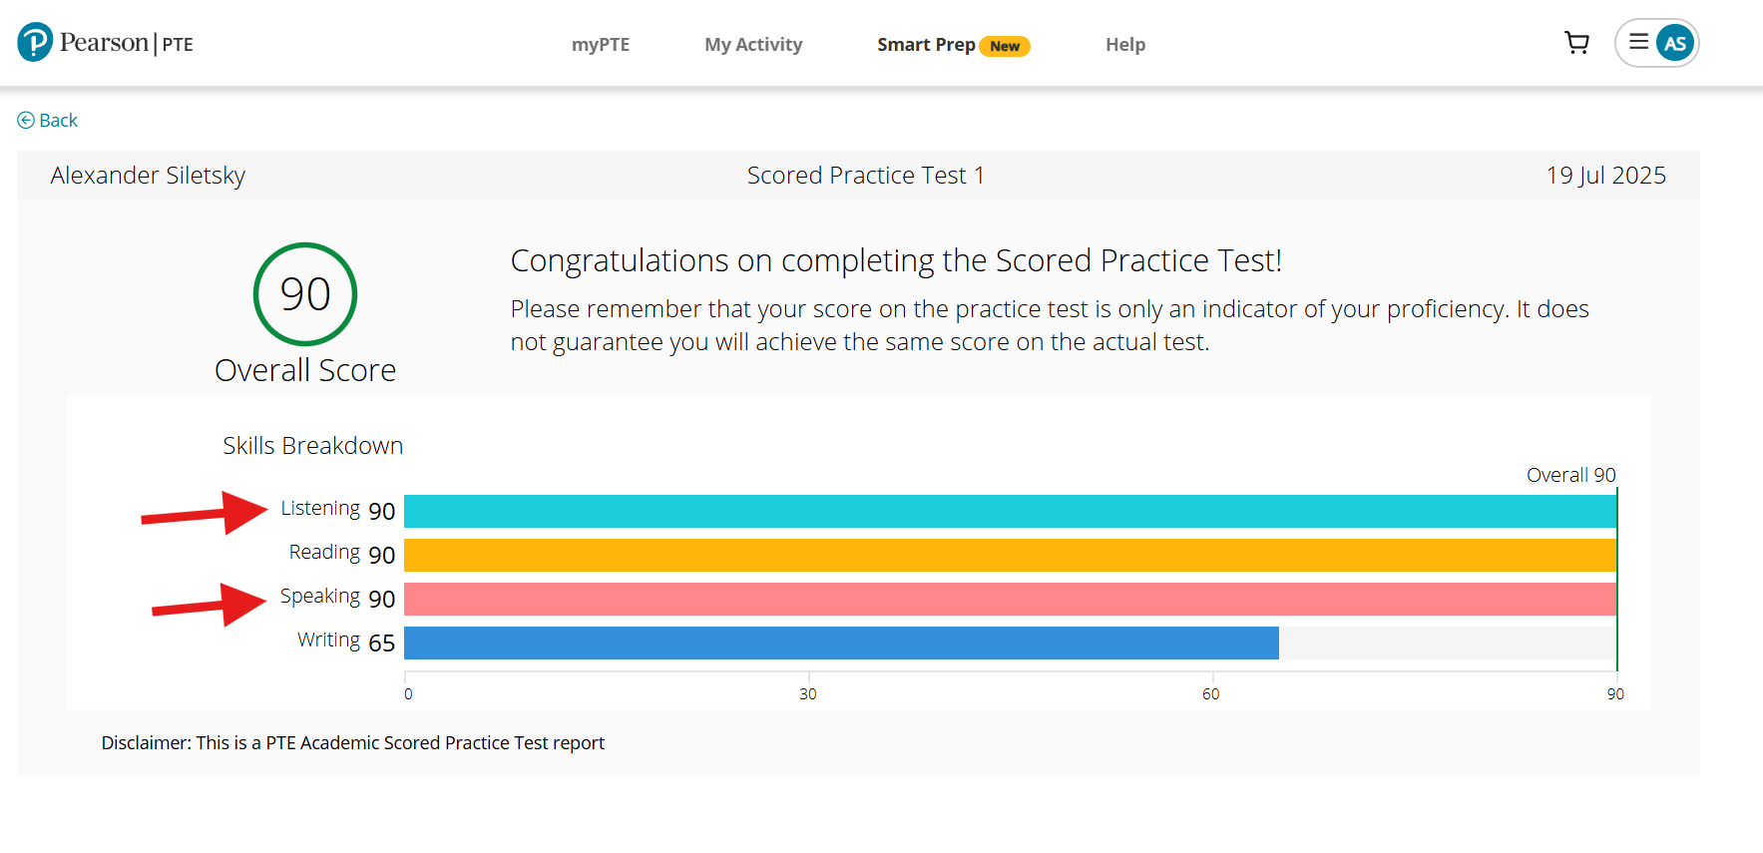Click the Back arrow icon
Viewport: 1763px width, 853px height.
click(26, 121)
